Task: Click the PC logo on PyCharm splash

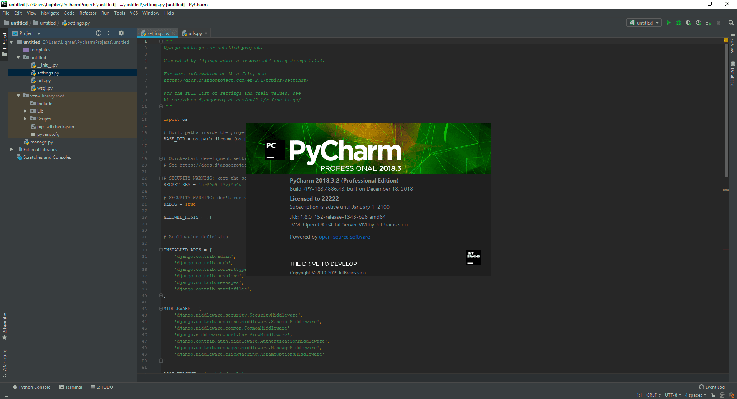Action: (x=274, y=150)
